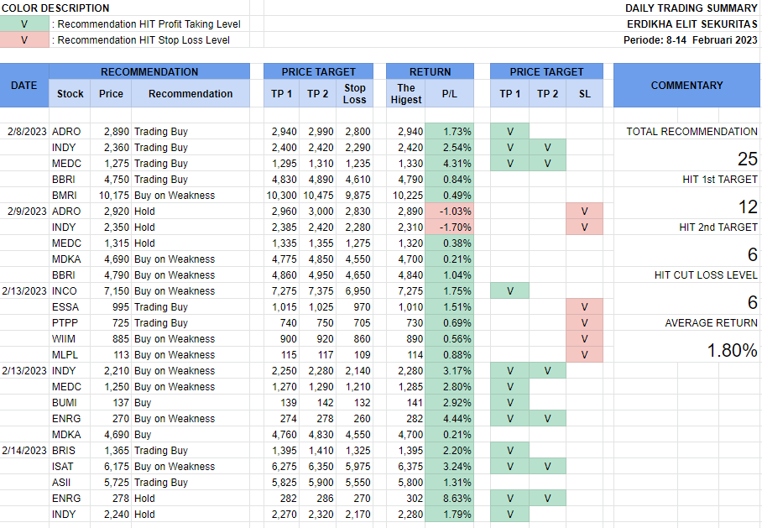762x528 pixels.
Task: Select the 8.63% P/L cell
Action: tap(450, 499)
